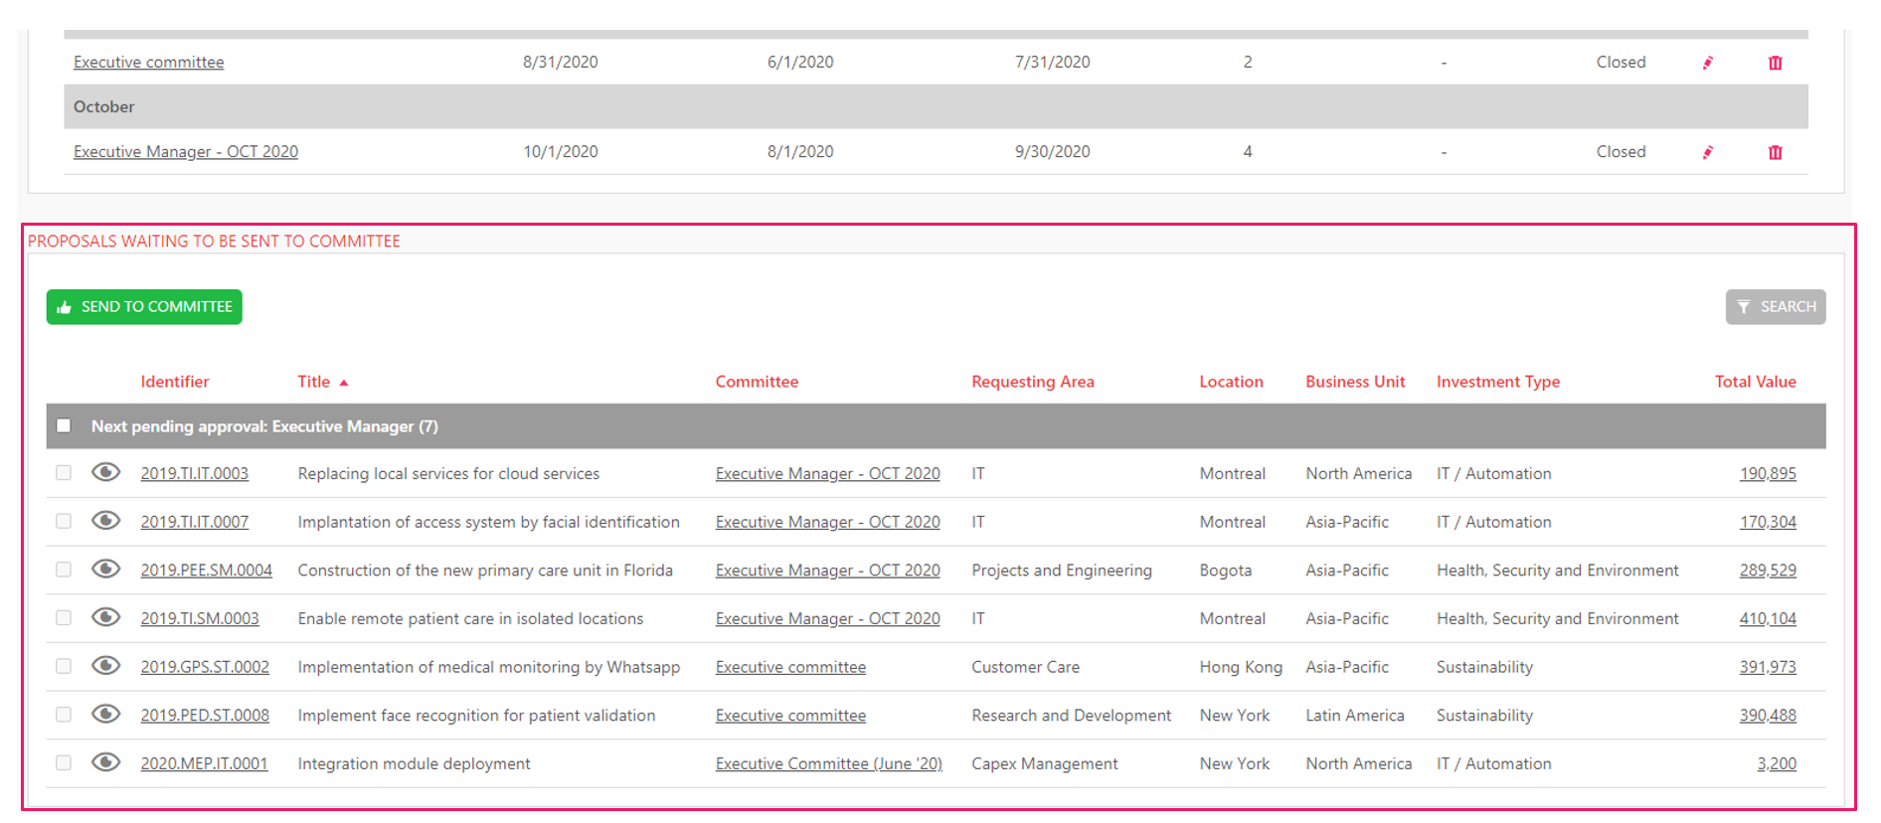
Task: Open total value 410,104 link
Action: [1768, 619]
